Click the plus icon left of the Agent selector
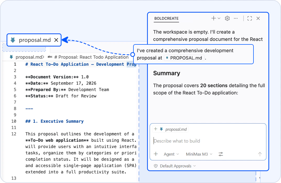The width and height of the screenshot is (281, 183). point(156,154)
